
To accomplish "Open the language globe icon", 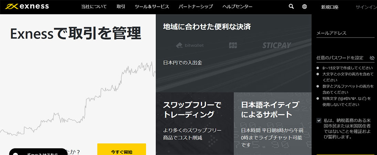I will click(x=304, y=7).
